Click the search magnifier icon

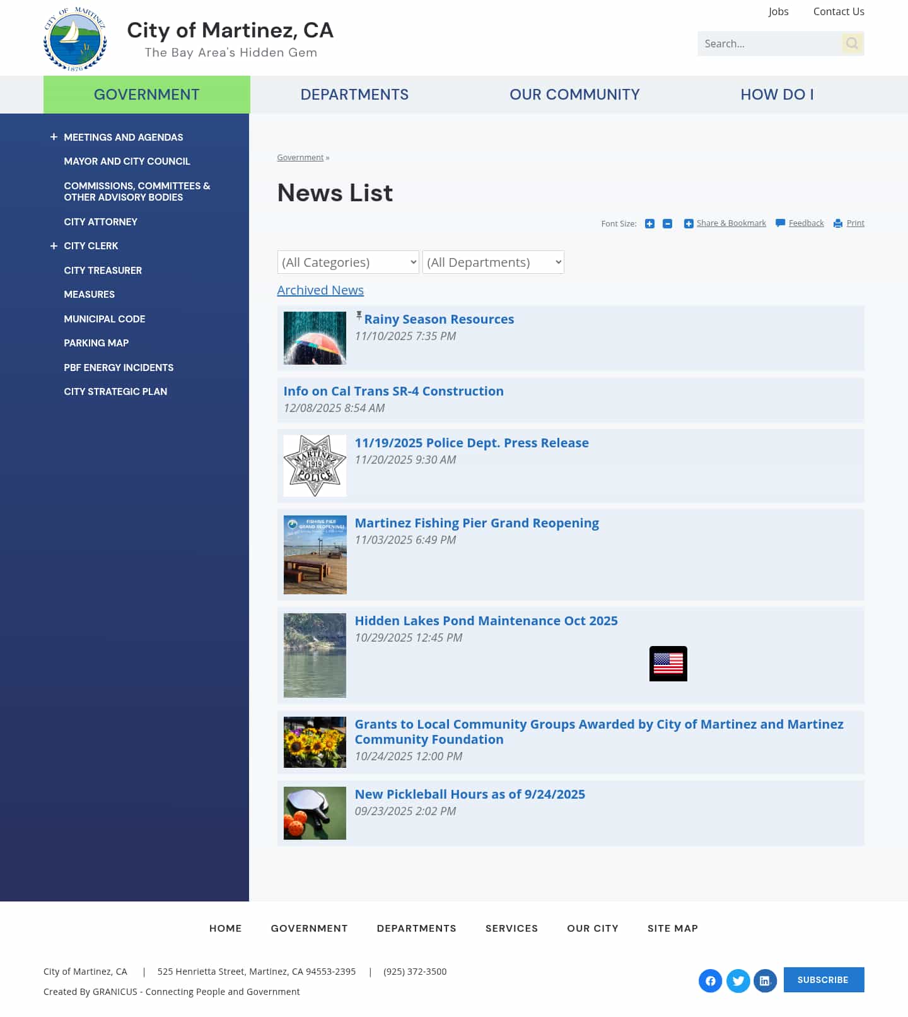pos(853,44)
